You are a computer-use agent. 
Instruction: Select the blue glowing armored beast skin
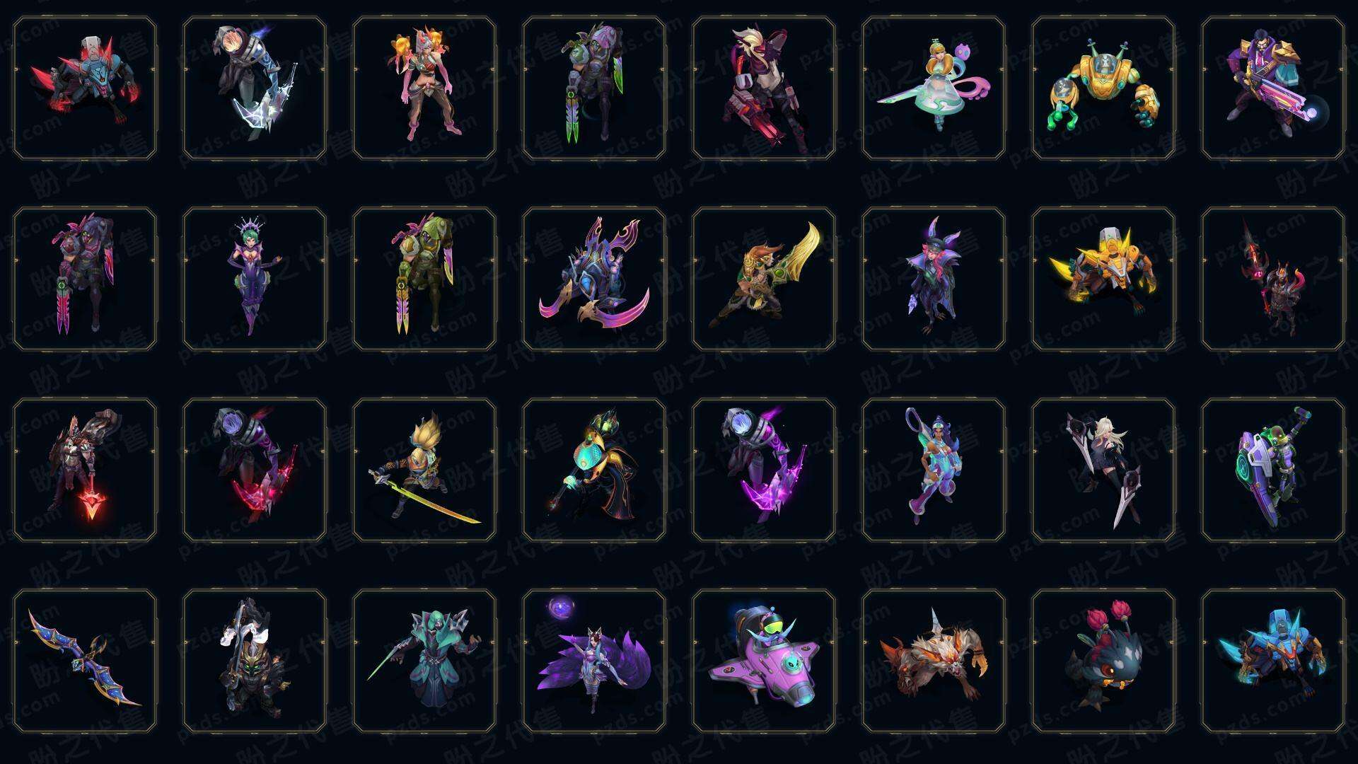(x=1273, y=661)
